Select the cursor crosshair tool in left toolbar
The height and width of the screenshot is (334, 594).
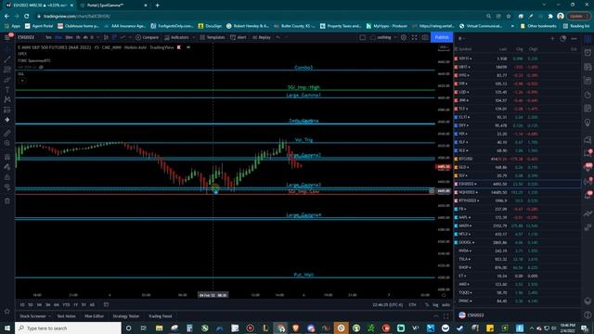pos(7,49)
